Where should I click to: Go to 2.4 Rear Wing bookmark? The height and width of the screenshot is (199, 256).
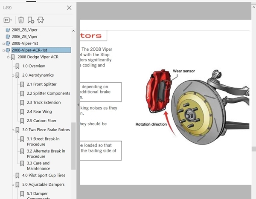point(39,112)
